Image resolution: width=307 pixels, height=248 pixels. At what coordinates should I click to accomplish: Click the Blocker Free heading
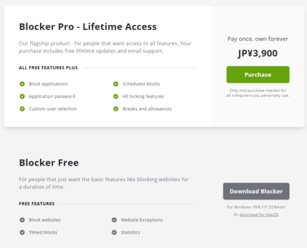[x=49, y=163]
